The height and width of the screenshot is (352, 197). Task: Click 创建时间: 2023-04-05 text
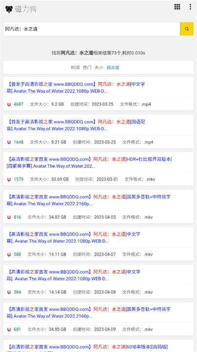(x=94, y=217)
